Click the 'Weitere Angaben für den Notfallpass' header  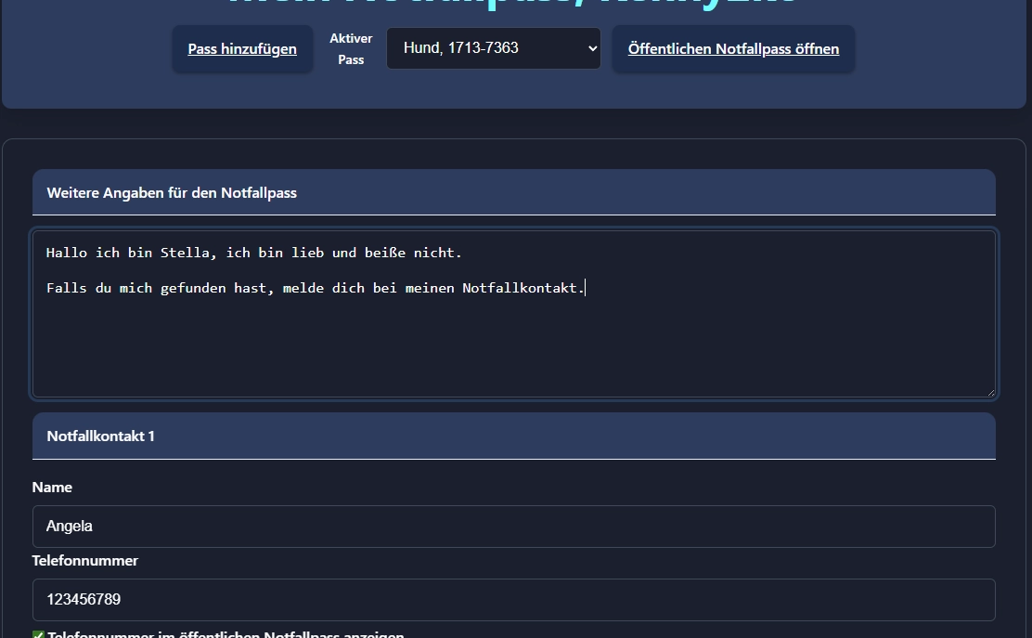tap(172, 193)
